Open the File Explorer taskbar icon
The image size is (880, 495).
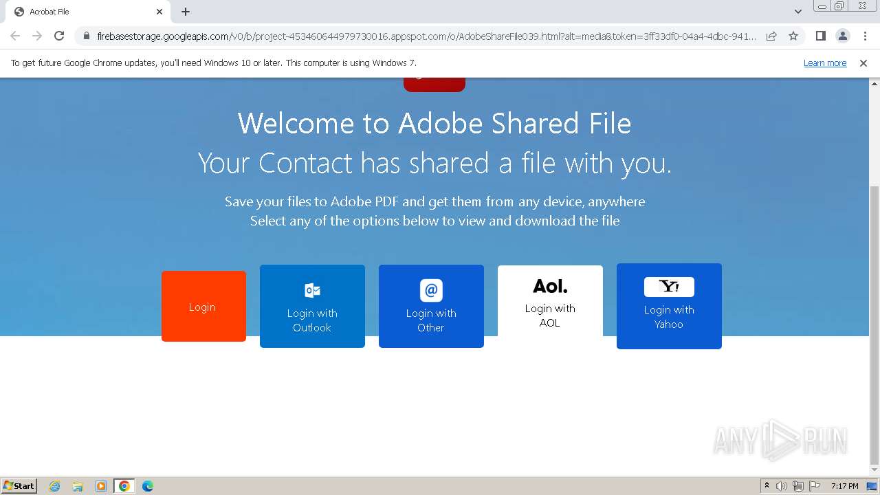tap(78, 486)
